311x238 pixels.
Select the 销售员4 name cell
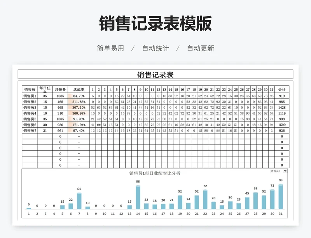click(30, 113)
